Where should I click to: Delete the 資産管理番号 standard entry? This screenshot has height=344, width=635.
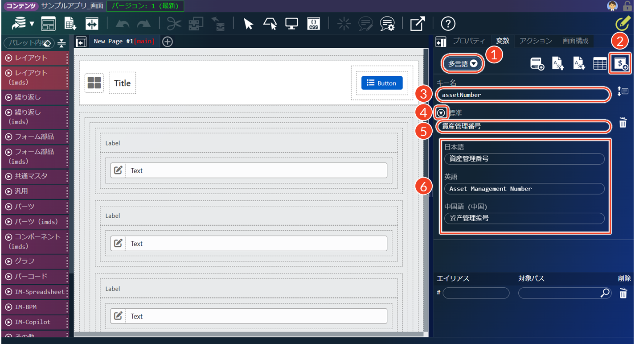coord(623,122)
